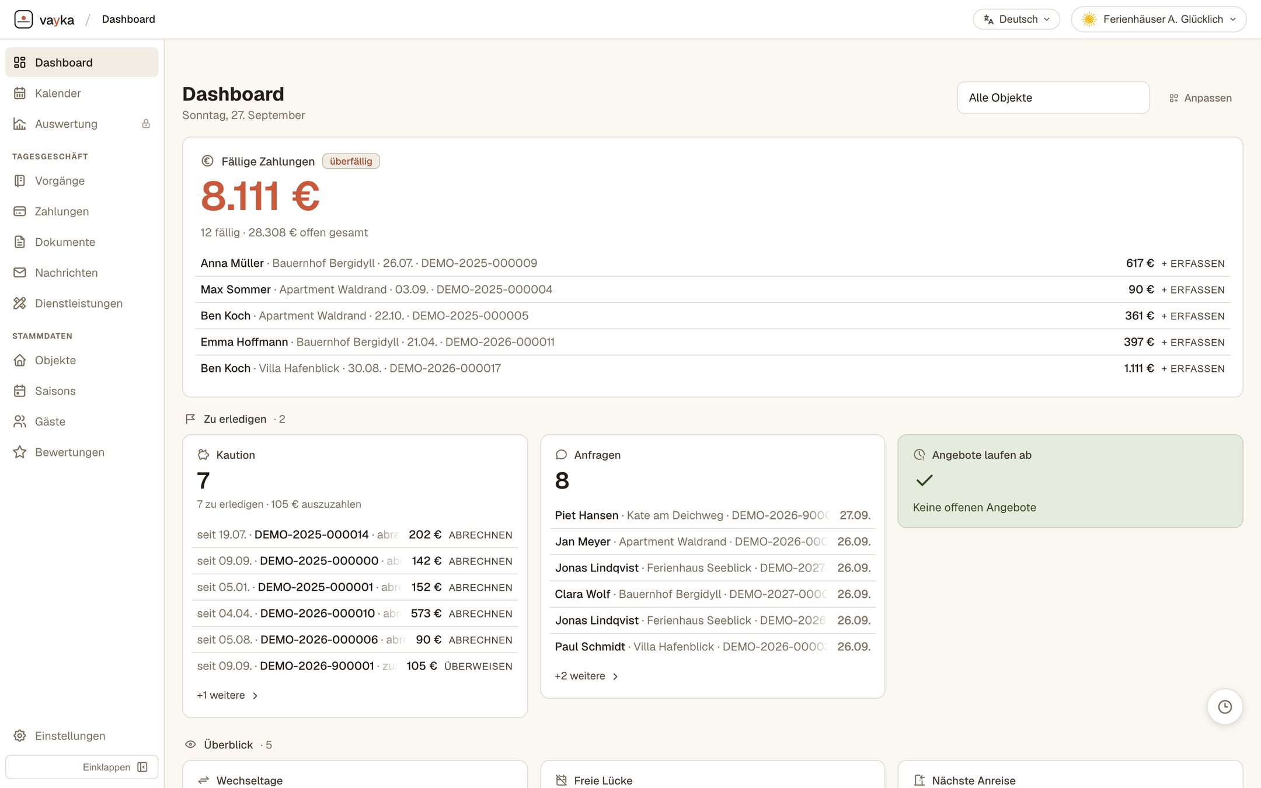The height and width of the screenshot is (788, 1261).
Task: Open Clara Wolf request row
Action: click(712, 594)
